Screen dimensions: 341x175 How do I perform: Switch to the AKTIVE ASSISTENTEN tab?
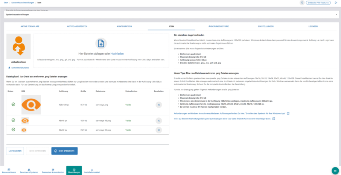click(x=77, y=26)
